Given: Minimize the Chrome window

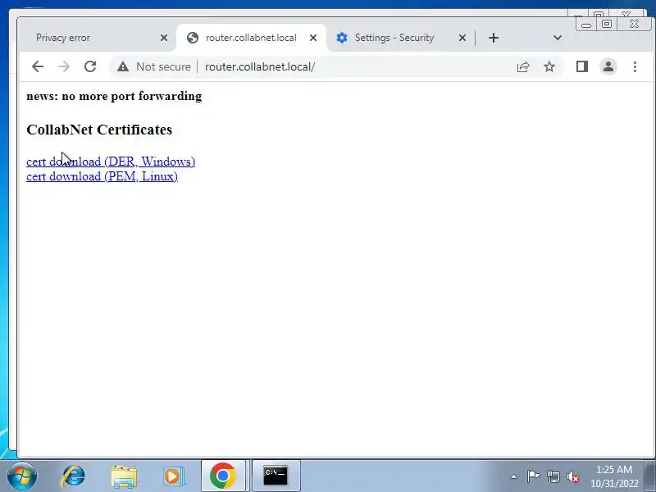Looking at the screenshot, I should coord(586,25).
